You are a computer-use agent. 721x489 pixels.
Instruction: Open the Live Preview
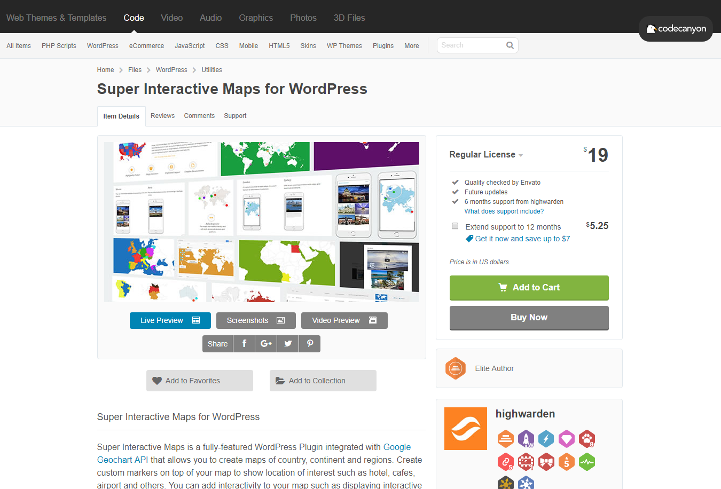170,320
